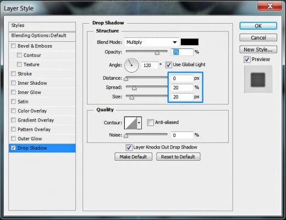Enable the Inner Shadow checkbox
Image resolution: width=286 pixels, height=220 pixels.
13,83
